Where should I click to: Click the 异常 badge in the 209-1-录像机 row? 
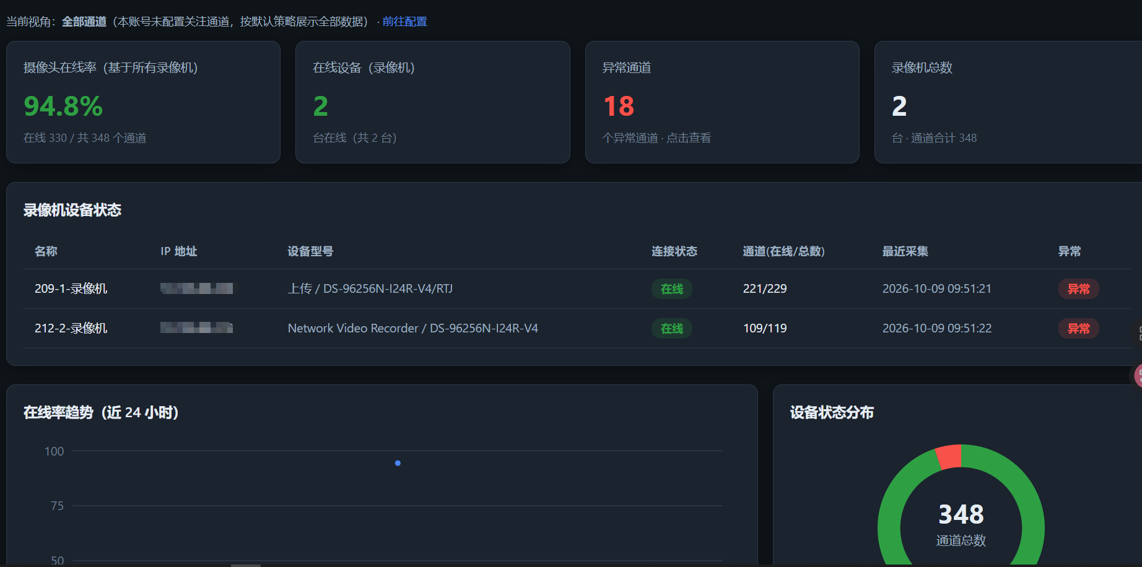(1079, 289)
